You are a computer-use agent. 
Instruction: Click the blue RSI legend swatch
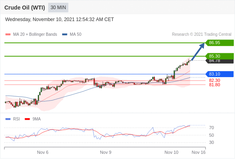[x=8, y=119]
